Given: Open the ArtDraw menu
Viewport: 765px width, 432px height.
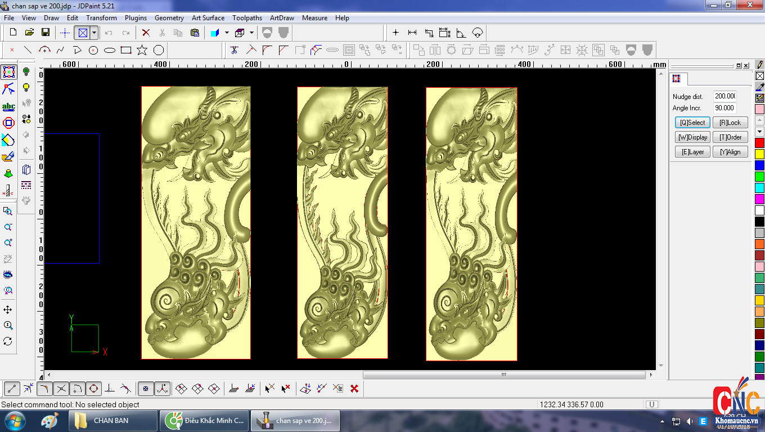Looking at the screenshot, I should (282, 18).
